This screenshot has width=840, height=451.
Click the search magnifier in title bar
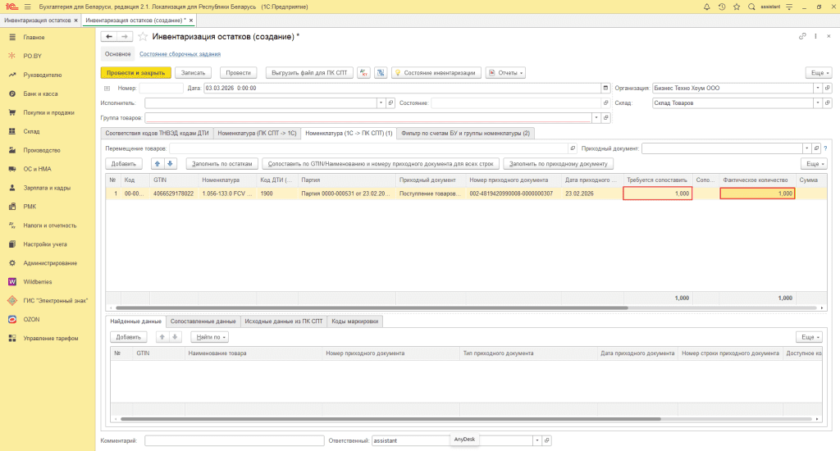click(x=751, y=6)
